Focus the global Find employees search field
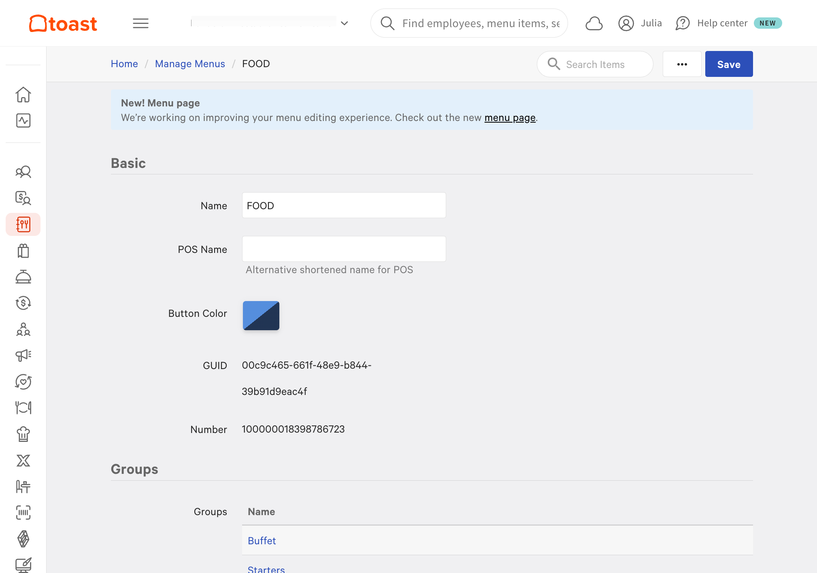817x573 pixels. click(469, 23)
